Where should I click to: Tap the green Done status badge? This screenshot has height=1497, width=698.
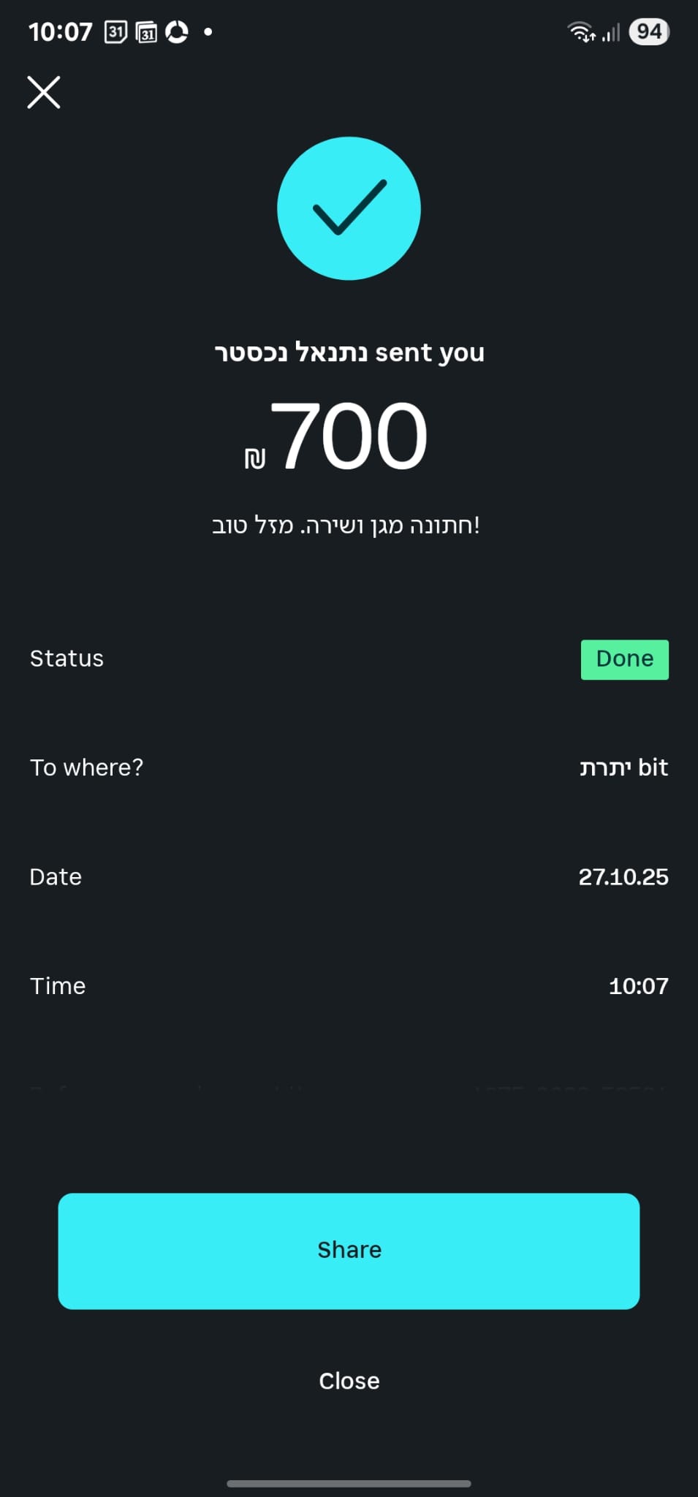[x=624, y=659]
